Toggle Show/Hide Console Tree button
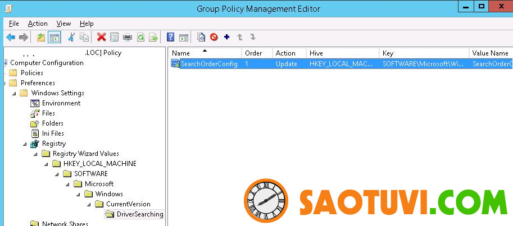Viewport: 513px width, 226px height. click(55, 38)
